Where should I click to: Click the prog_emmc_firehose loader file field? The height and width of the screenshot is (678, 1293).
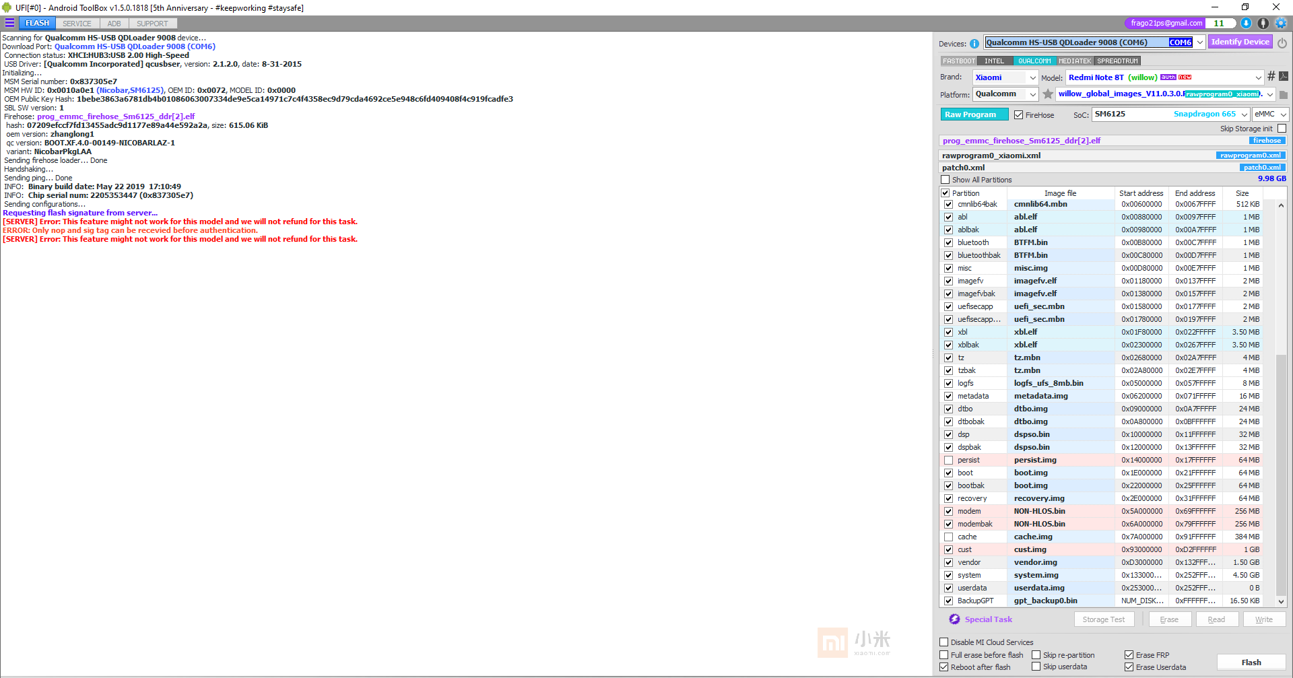click(x=1114, y=141)
